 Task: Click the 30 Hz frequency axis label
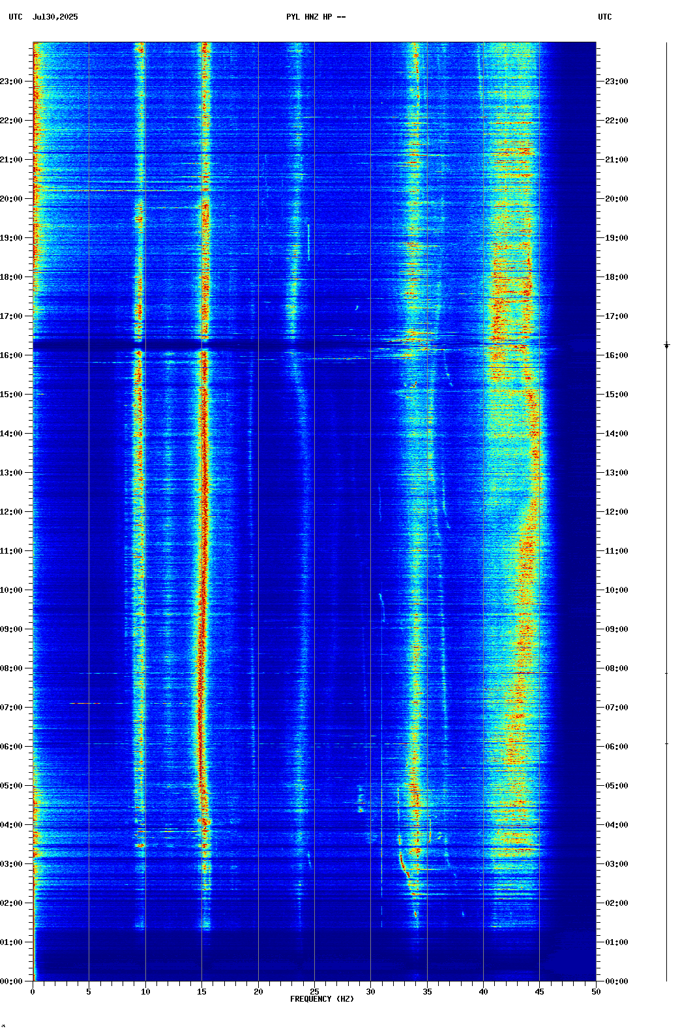(370, 992)
